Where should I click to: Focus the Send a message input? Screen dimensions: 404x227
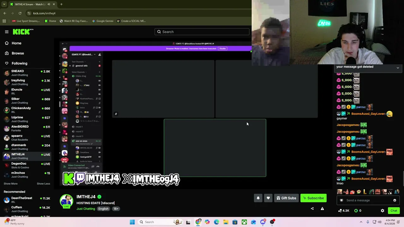(368, 200)
